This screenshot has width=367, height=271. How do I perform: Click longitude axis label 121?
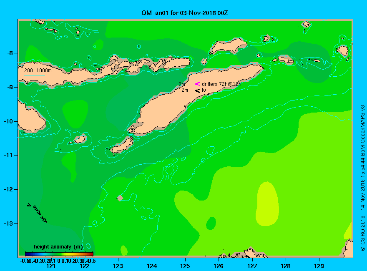coord(51,266)
